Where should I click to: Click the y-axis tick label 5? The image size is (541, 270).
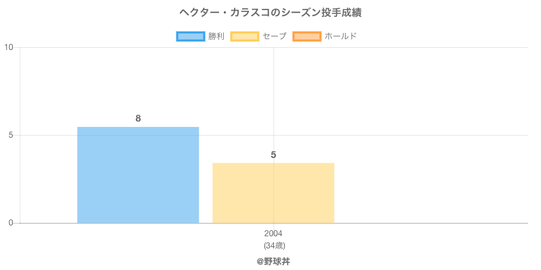coord(11,135)
